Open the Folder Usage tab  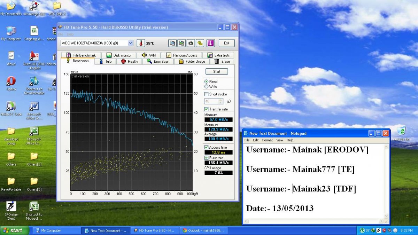(x=192, y=61)
